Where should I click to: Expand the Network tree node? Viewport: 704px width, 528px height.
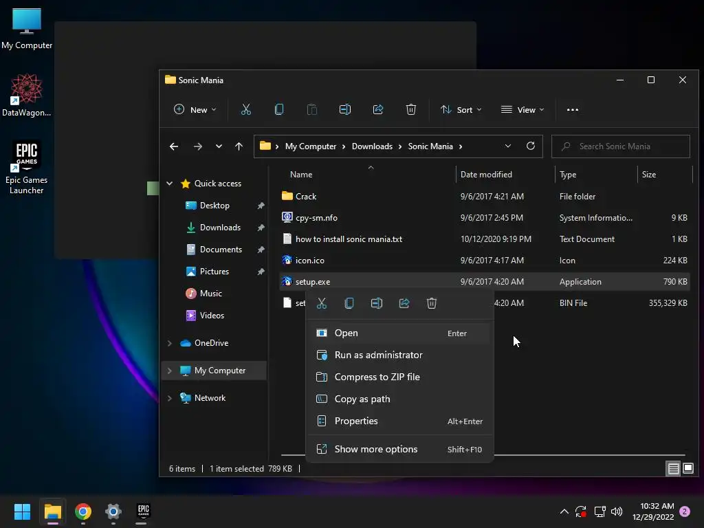click(170, 398)
